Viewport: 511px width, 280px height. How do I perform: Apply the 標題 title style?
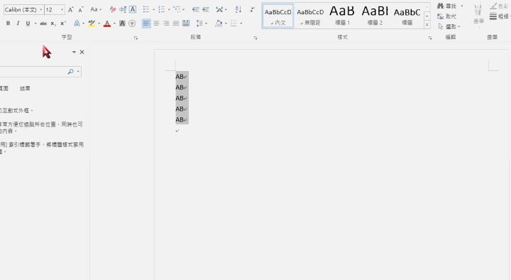pos(407,16)
